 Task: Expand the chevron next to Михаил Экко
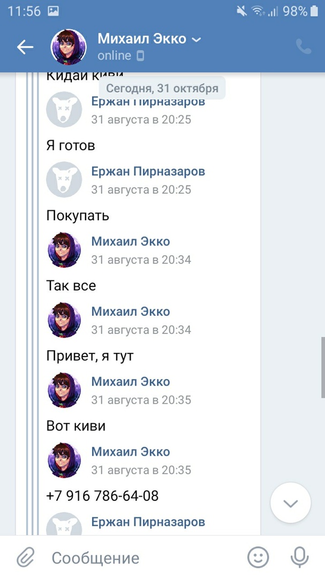pyautogui.click(x=196, y=40)
